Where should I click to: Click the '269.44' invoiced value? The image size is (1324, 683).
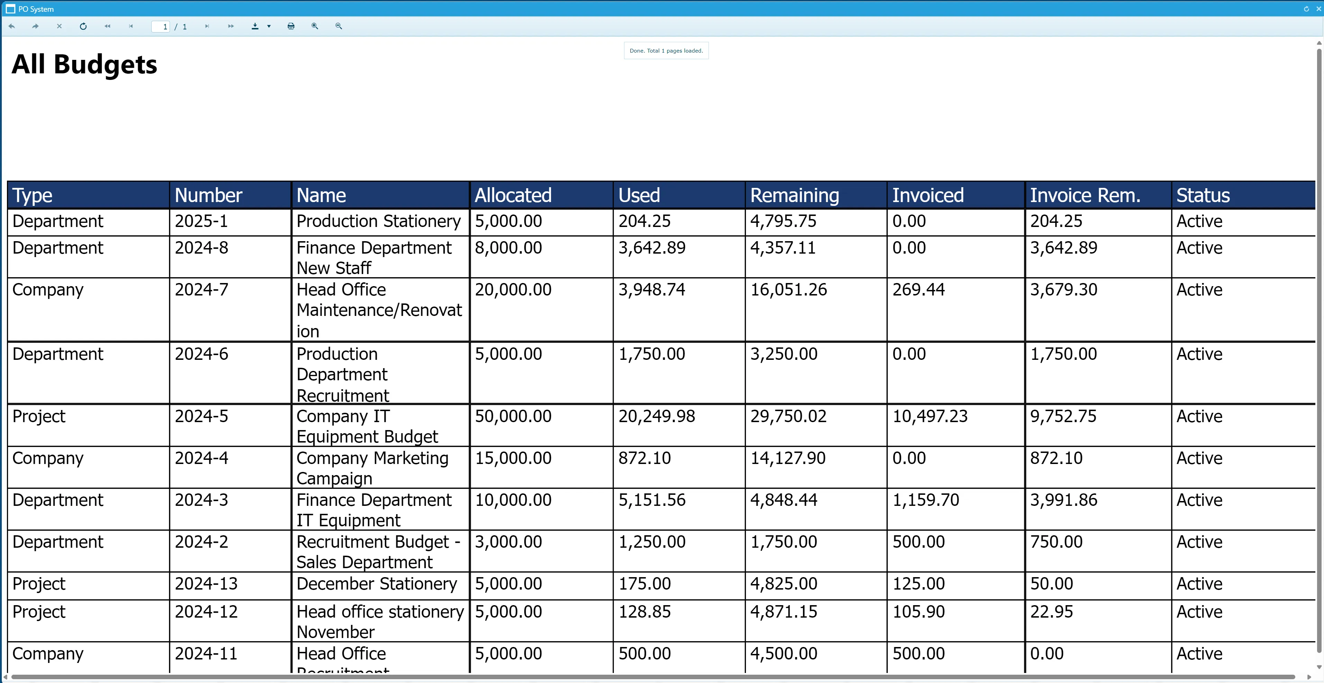pyautogui.click(x=918, y=290)
